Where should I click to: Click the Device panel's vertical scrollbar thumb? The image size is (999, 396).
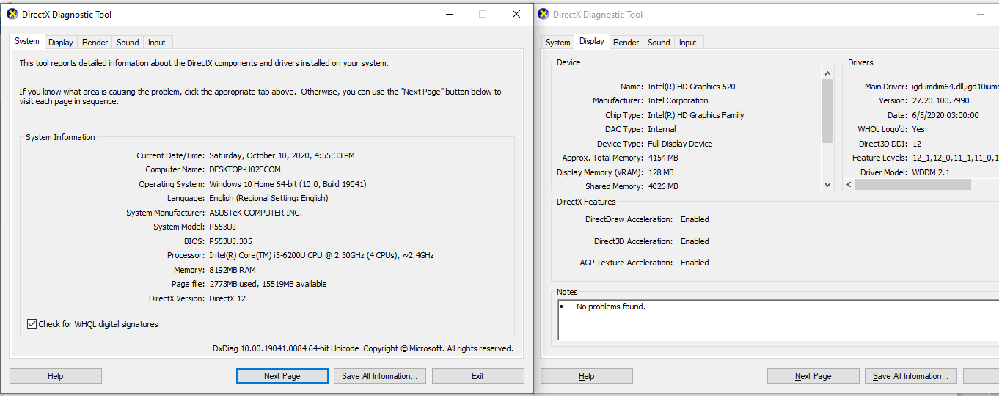[828, 110]
